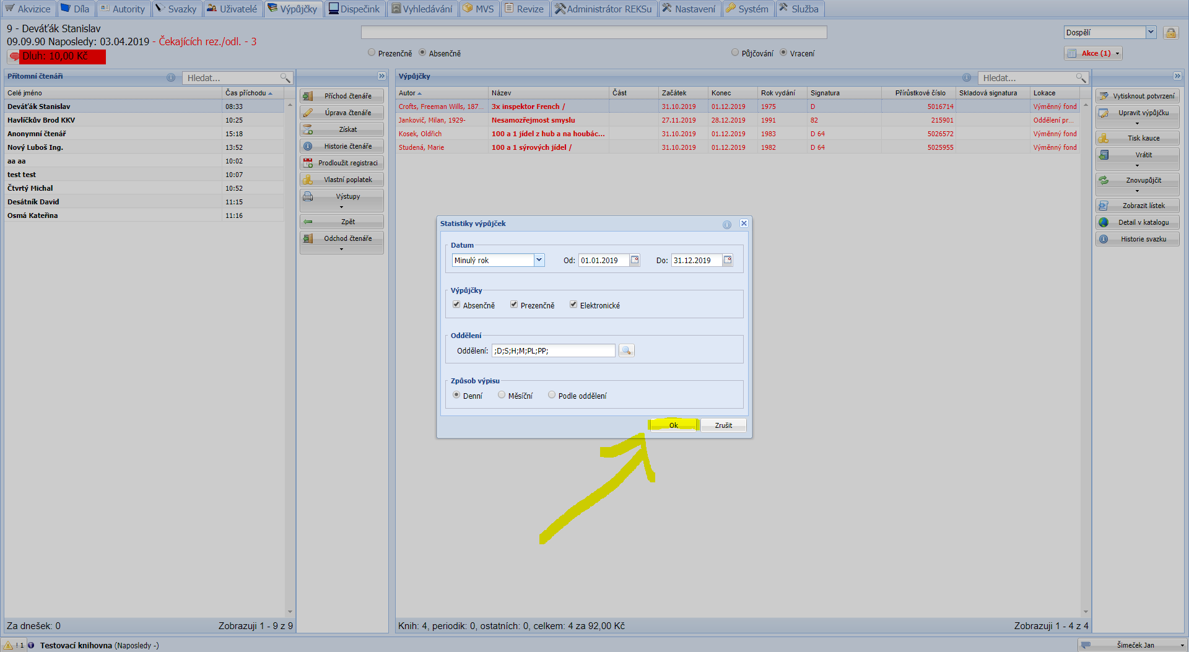This screenshot has width=1189, height=652.
Task: Open calendar picker for Do date
Action: pos(728,260)
